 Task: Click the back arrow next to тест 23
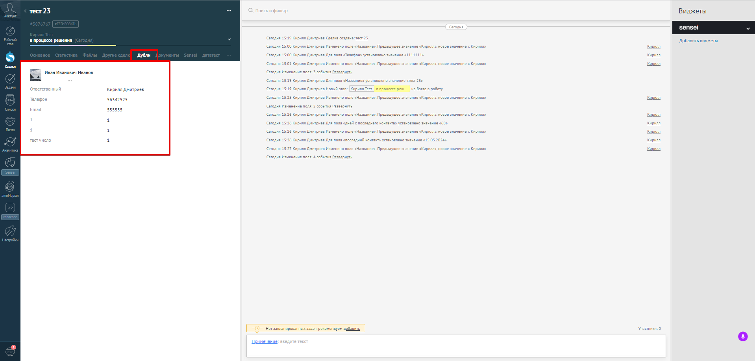point(25,11)
